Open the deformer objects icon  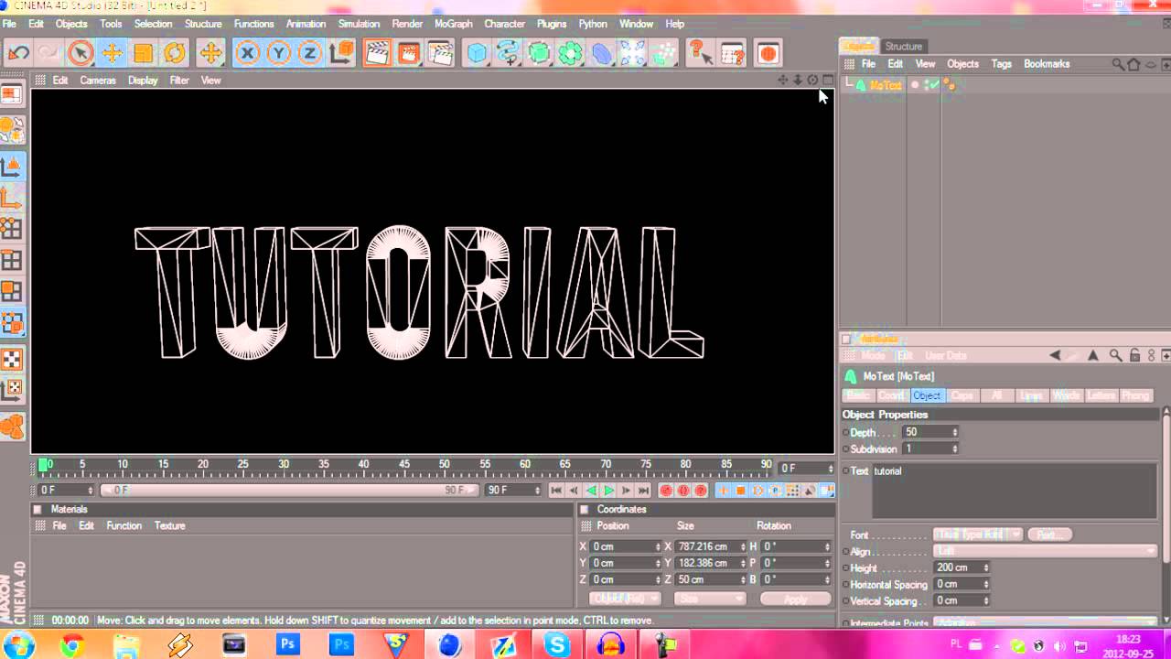[602, 53]
